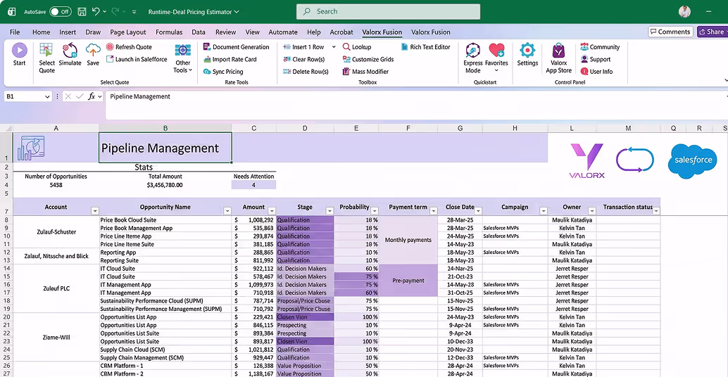Click the Salesforce cloud logo
728x377 pixels.
[x=693, y=160]
